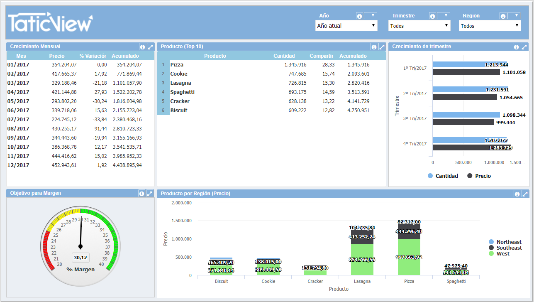534x302 pixels.
Task: Maximize the Crecimiento de trimestre chart
Action: pos(524,47)
